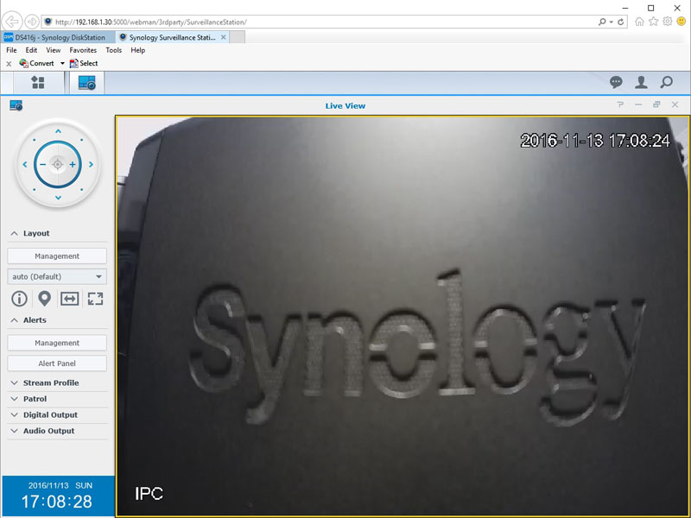Click browser back arrow button
The height and width of the screenshot is (518, 691).
(11, 22)
